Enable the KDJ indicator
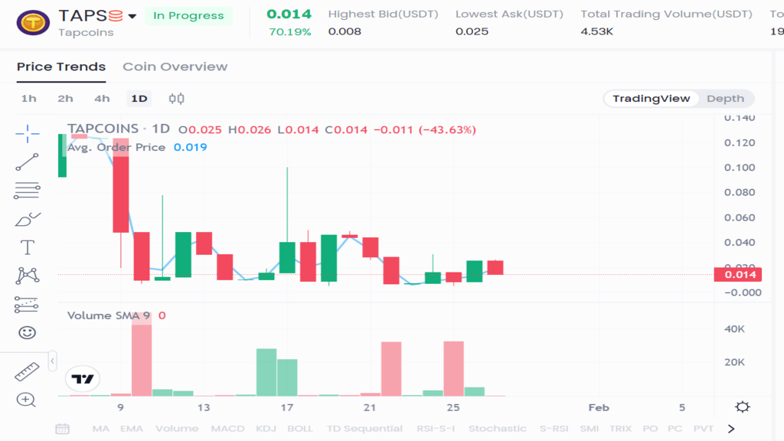 tap(266, 429)
